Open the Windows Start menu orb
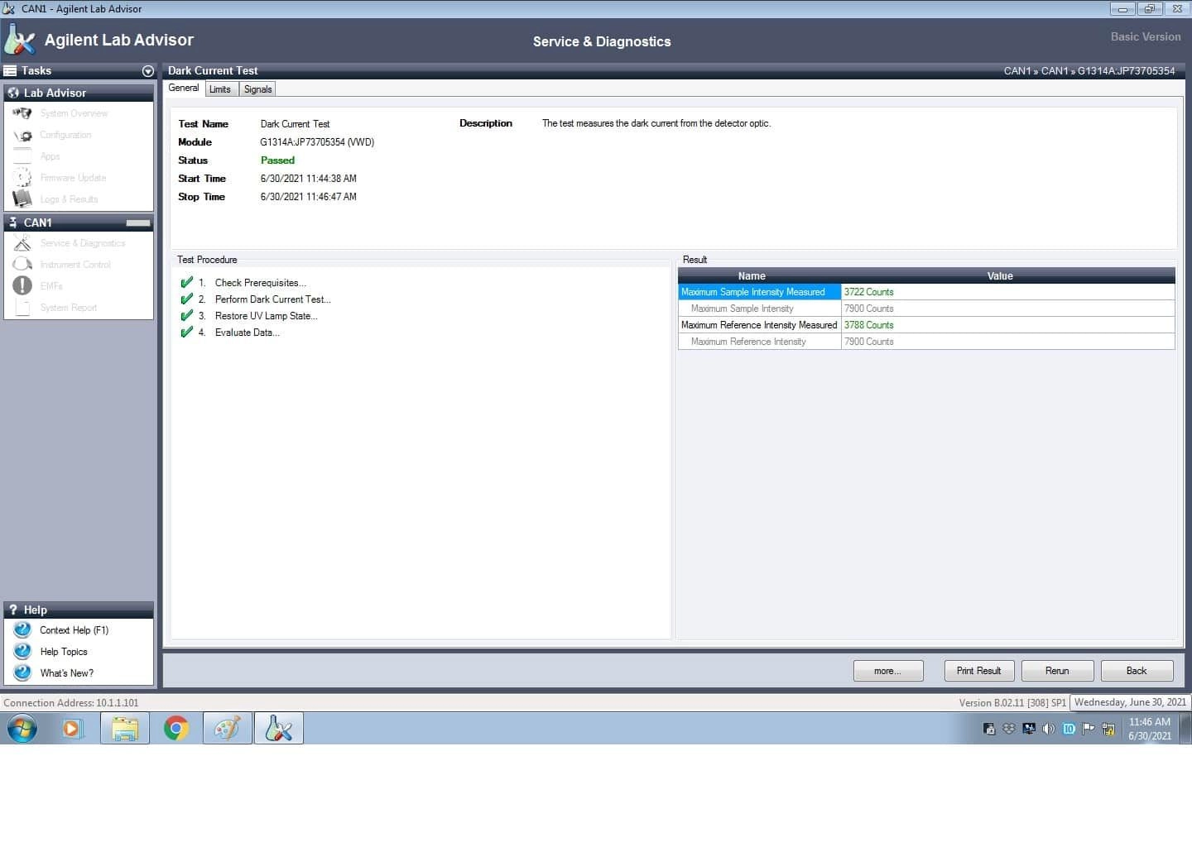The height and width of the screenshot is (847, 1192). pos(22,729)
